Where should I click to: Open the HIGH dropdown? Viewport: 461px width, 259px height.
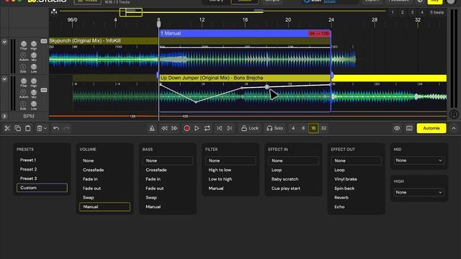pos(419,192)
